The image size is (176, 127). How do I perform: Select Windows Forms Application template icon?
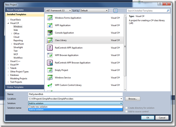pos(50,18)
